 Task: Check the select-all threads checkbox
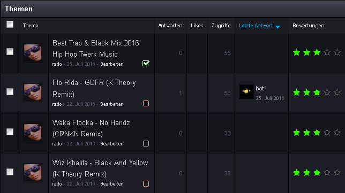point(10,25)
